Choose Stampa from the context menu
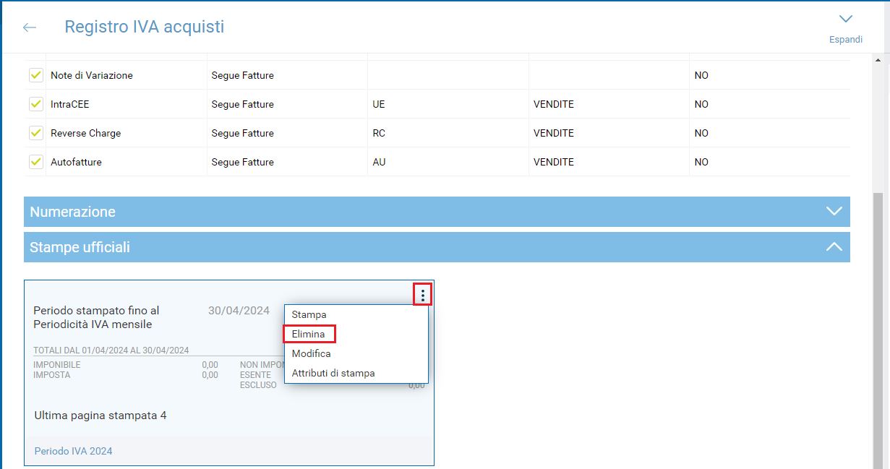The image size is (890, 469). (309, 314)
